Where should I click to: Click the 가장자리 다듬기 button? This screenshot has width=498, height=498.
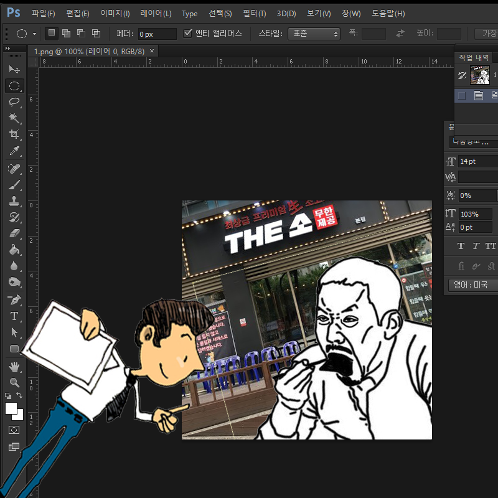tap(487, 34)
